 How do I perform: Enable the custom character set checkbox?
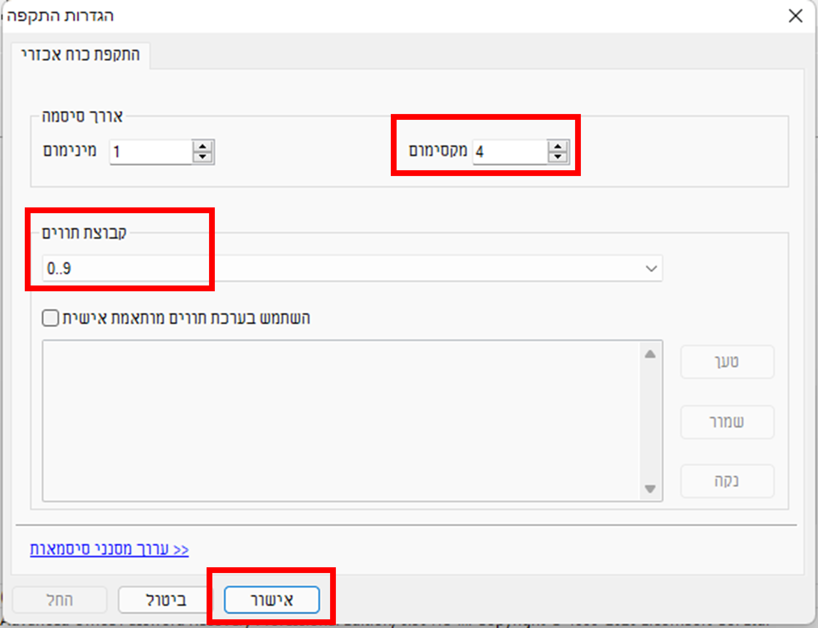coord(50,318)
